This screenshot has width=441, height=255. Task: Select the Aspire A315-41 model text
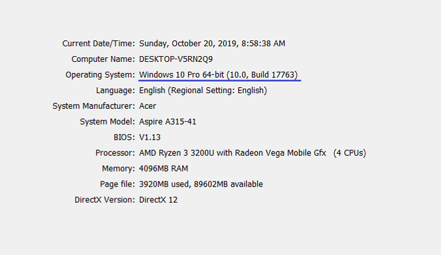coord(168,122)
